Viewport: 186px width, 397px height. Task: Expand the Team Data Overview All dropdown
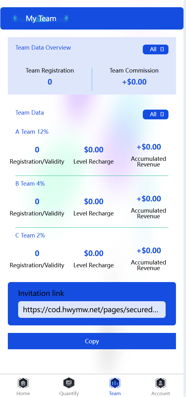click(x=156, y=49)
